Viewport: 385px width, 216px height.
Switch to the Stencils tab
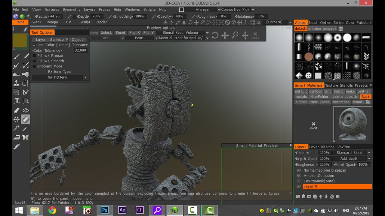click(346, 85)
